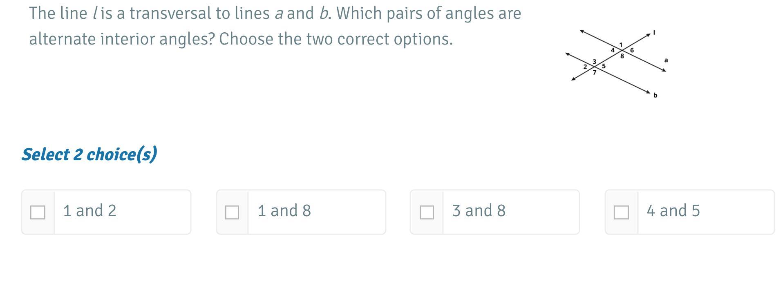Pick the '3 and 8' option text
Screen dimensions: 776x295
[479, 211]
